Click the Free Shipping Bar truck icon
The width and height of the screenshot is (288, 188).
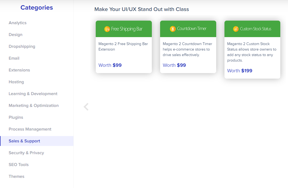(107, 29)
